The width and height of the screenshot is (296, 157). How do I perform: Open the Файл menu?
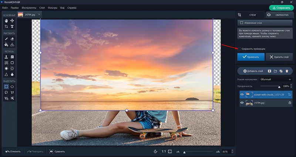pos(5,8)
